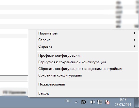Open the clock showing 9:47

point(123,102)
